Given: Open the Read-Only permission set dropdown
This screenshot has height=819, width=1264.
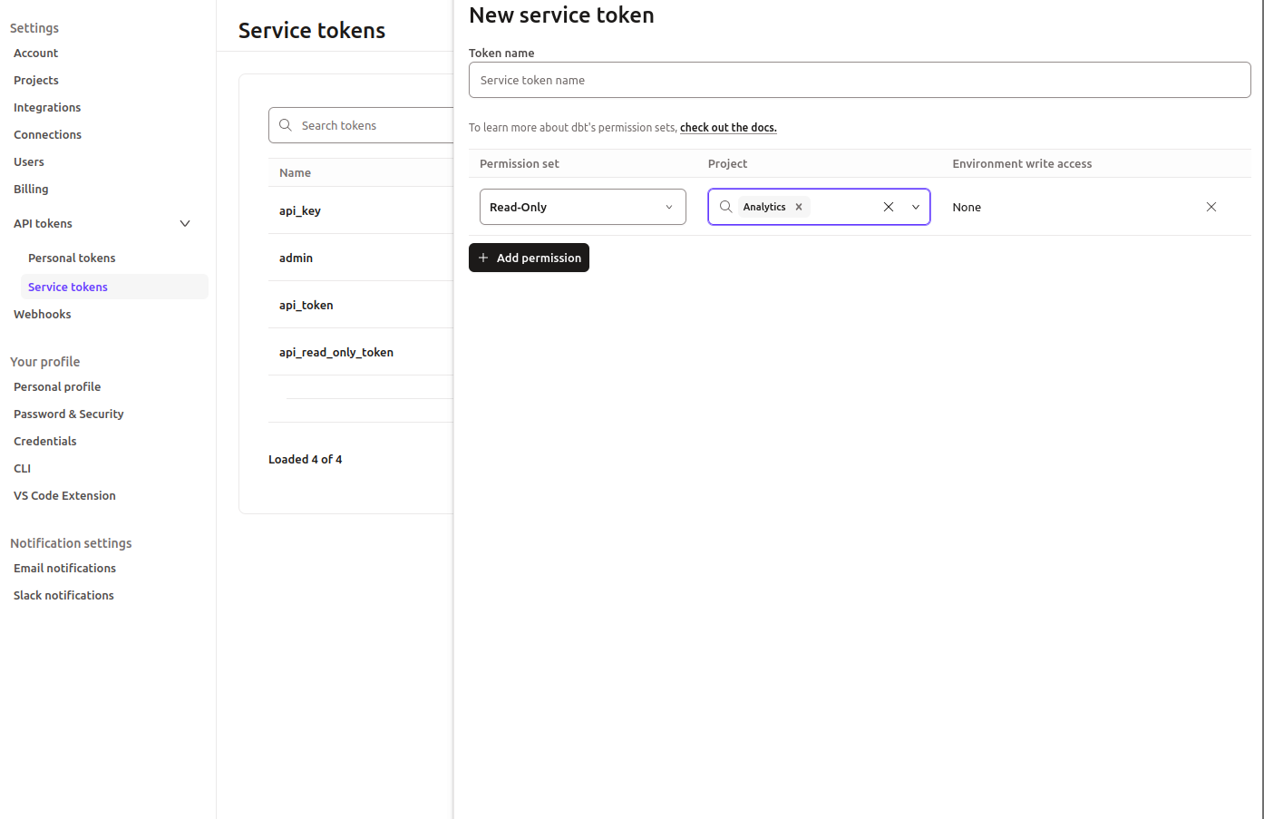Looking at the screenshot, I should [x=582, y=207].
